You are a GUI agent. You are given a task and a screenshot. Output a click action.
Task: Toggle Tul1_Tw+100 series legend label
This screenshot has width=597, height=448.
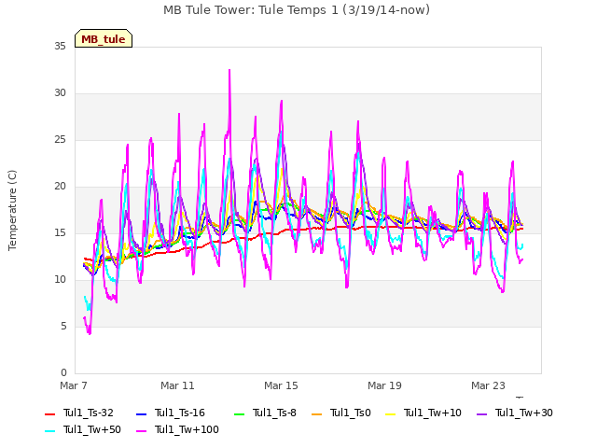pos(187,429)
